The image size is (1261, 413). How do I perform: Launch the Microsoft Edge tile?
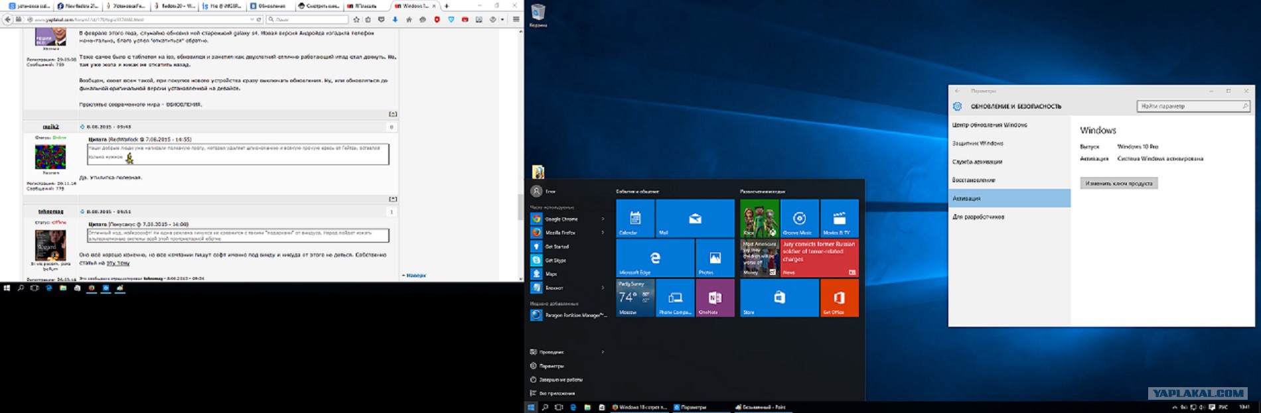tap(655, 258)
